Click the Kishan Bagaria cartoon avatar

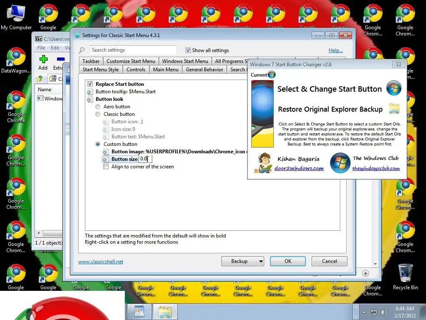pyautogui.click(x=263, y=163)
